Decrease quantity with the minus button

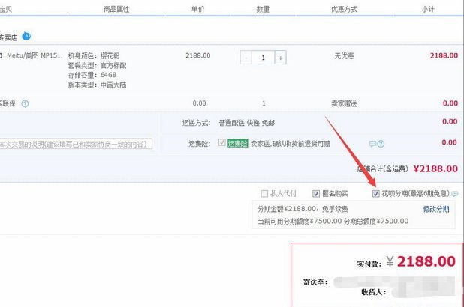[246, 58]
